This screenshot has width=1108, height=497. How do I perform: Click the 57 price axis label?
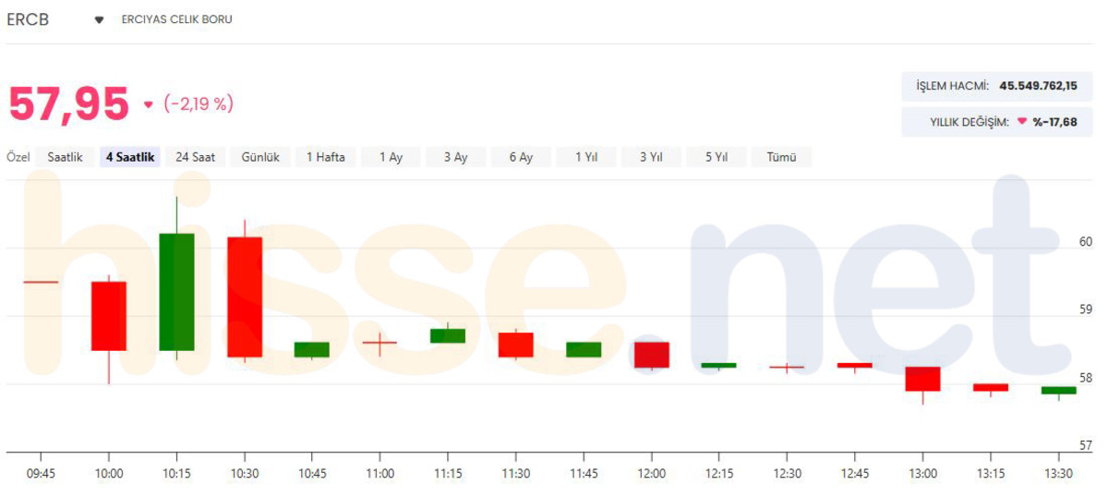[1085, 445]
